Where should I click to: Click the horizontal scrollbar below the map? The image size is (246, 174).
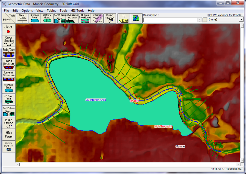[128, 164]
